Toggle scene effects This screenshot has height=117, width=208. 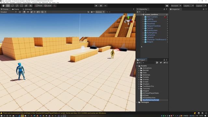point(32,12)
